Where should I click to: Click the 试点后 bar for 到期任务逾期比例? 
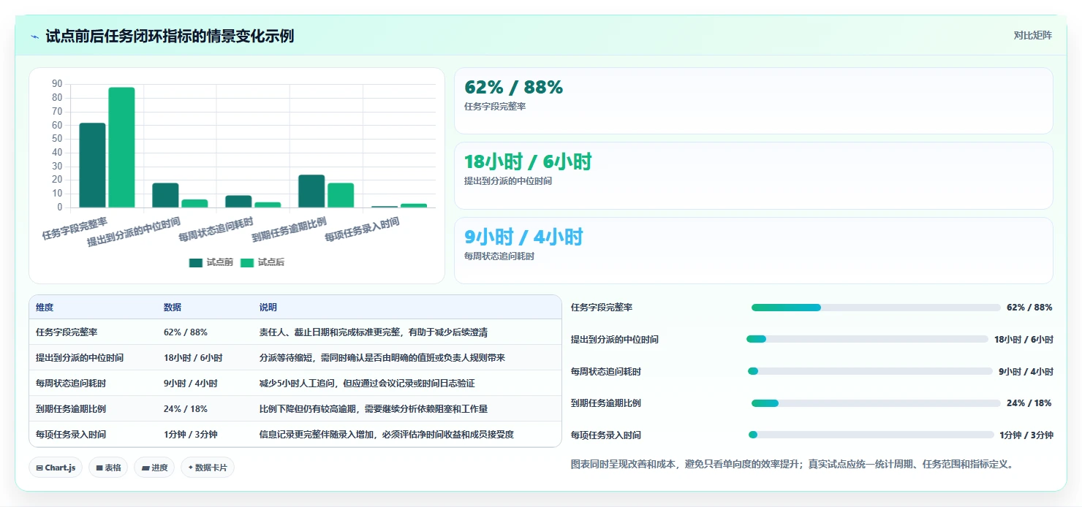341,195
